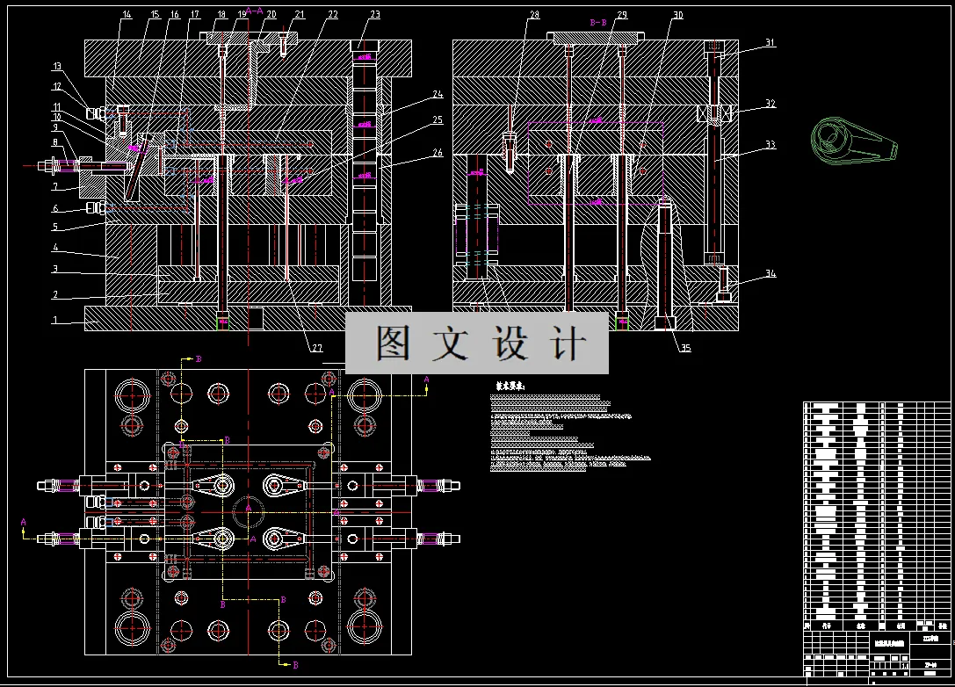Image resolution: width=955 pixels, height=687 pixels.
Task: Choose item number 31 label
Action: click(x=771, y=43)
